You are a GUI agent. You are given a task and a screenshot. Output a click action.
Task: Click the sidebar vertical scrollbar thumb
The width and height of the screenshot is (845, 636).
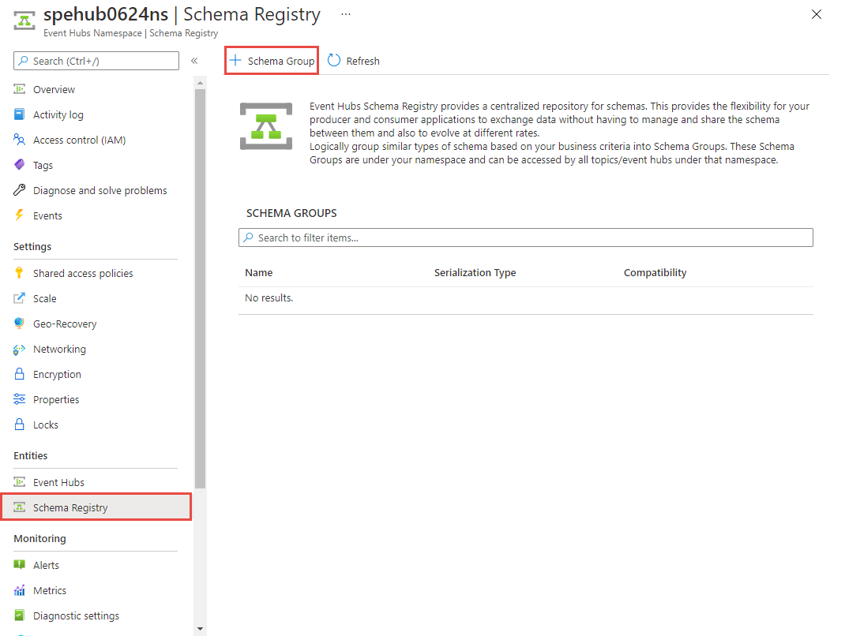[200, 289]
